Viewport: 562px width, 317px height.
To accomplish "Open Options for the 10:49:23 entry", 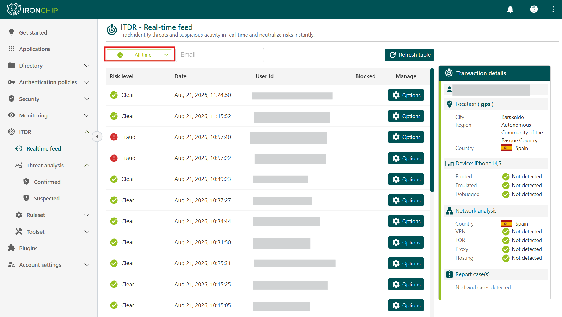I will [406, 179].
